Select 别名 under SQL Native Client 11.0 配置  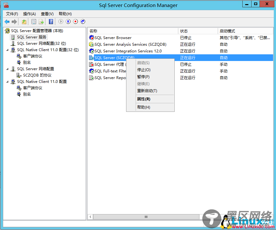[27, 94]
